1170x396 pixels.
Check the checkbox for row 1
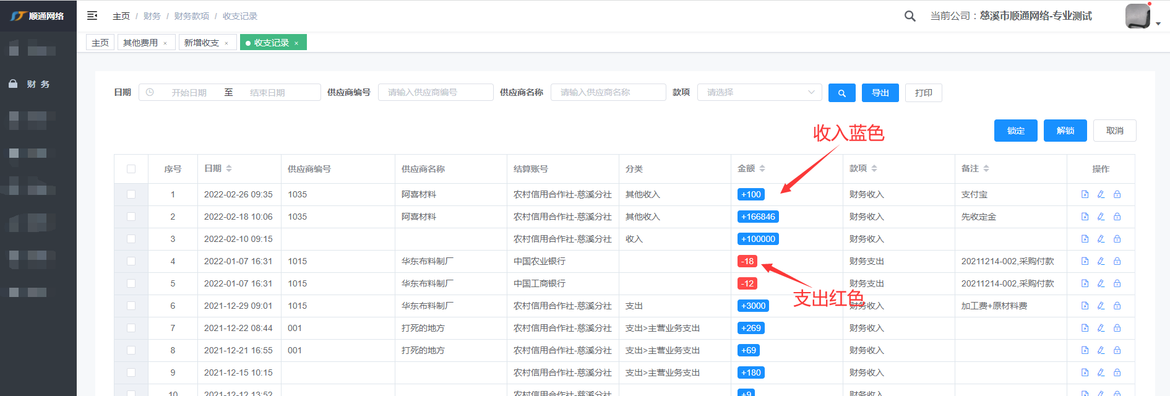coord(131,194)
